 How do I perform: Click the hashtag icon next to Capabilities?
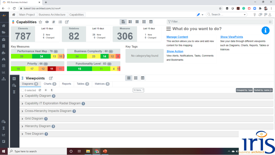(54, 22)
